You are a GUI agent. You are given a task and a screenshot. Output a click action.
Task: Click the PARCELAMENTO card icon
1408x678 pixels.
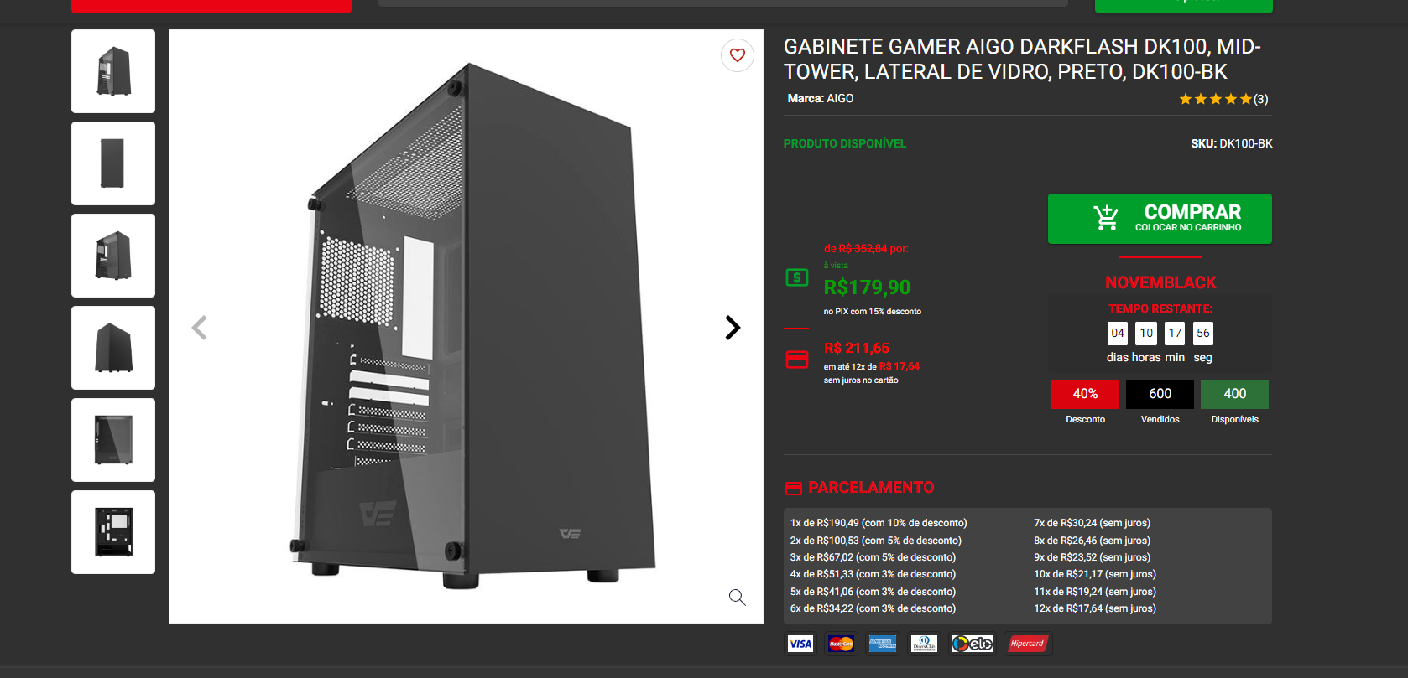pyautogui.click(x=794, y=488)
